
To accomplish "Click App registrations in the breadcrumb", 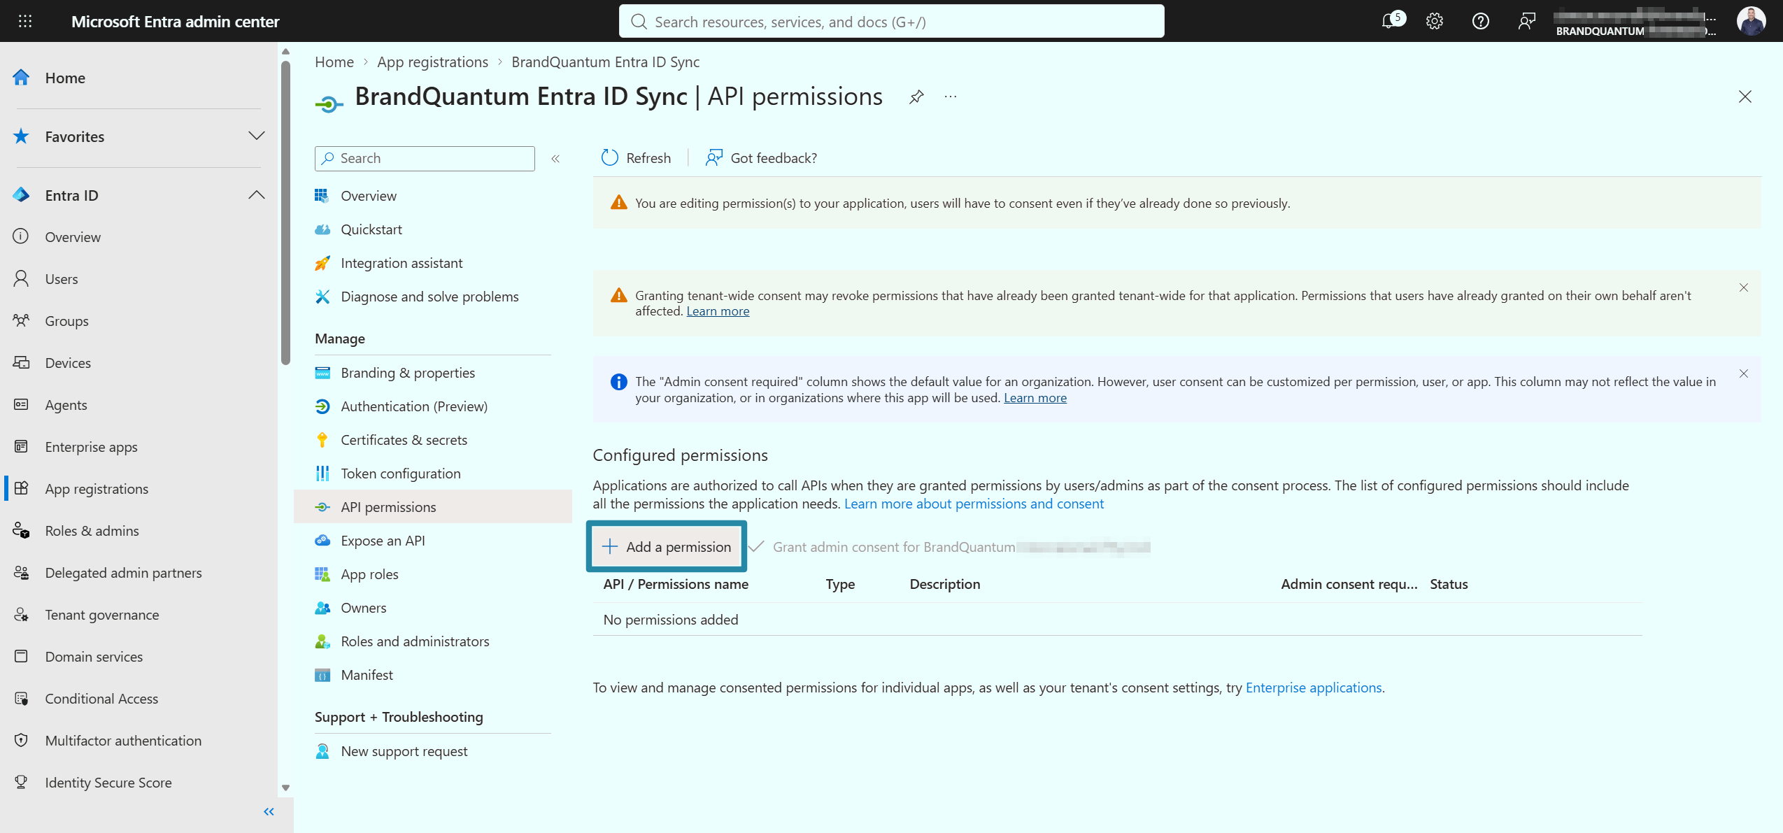I will 432,62.
